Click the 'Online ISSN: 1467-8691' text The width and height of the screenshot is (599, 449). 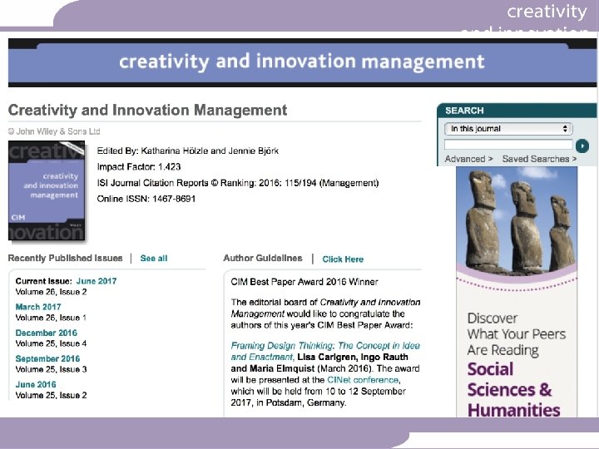[146, 199]
